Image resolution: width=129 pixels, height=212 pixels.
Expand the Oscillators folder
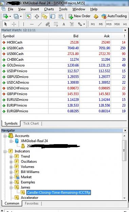tap(11, 162)
